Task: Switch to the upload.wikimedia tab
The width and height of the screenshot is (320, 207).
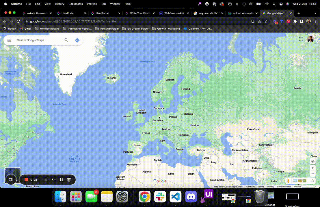Action: tap(243, 13)
